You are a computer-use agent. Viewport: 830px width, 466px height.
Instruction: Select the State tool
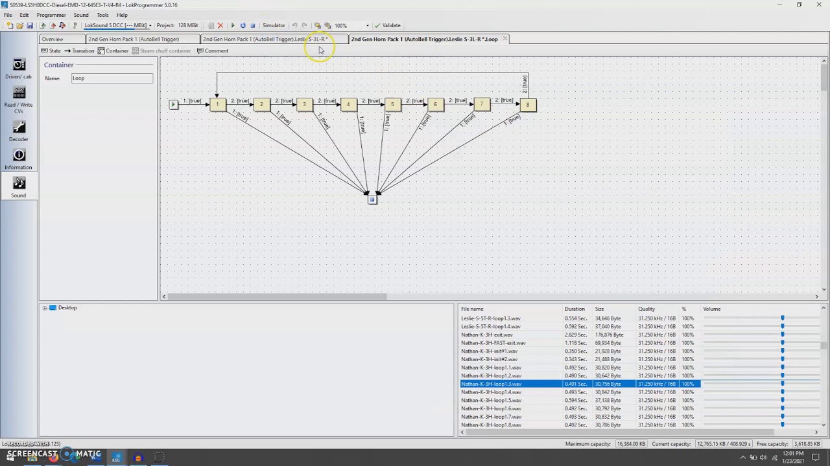tap(51, 50)
